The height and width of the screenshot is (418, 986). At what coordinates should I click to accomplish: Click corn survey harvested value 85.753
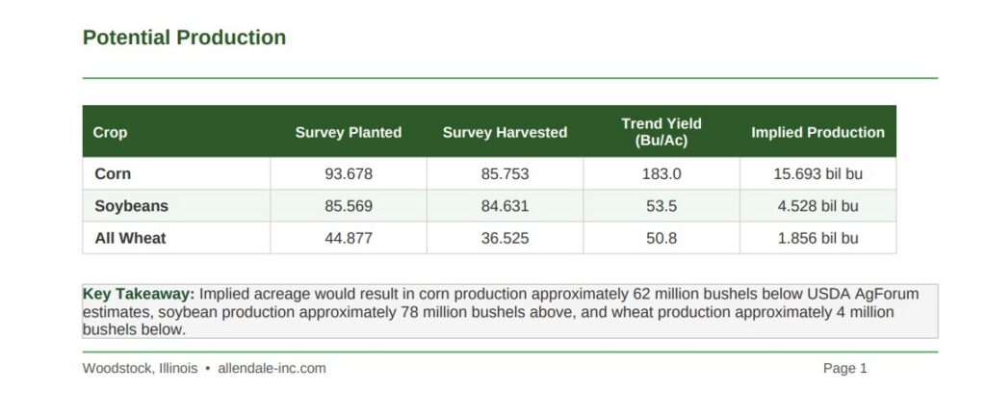click(505, 174)
